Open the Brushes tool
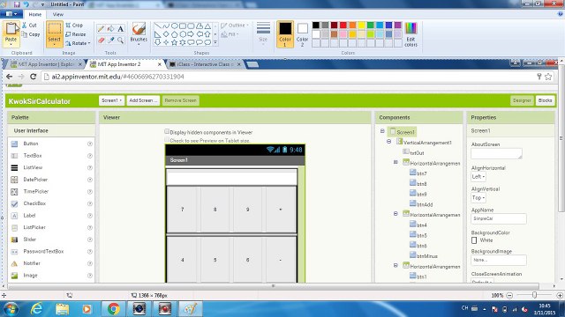Screen dimensions: 565x317 (x=139, y=33)
